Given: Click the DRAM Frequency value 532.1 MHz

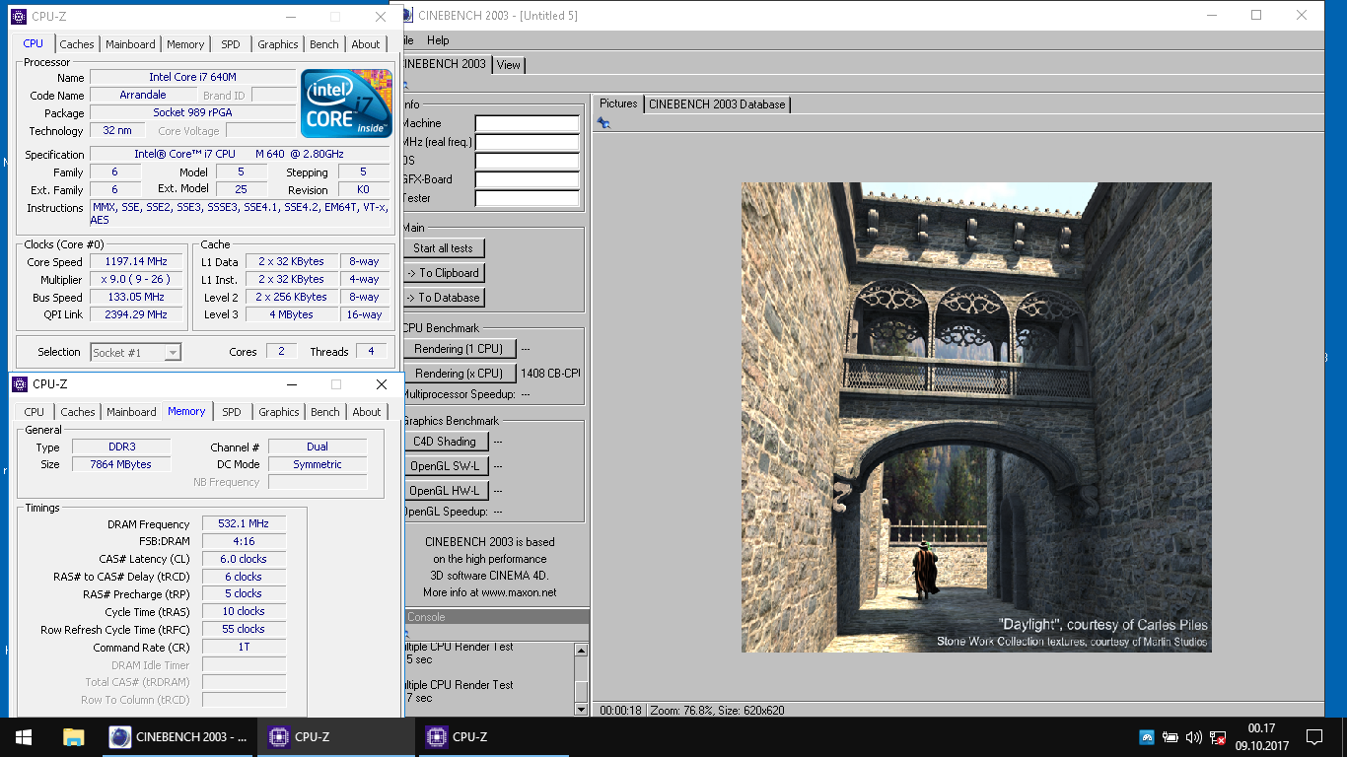Looking at the screenshot, I should click(x=245, y=523).
